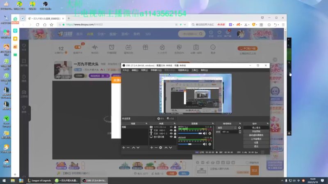The width and height of the screenshot is (328, 184).
Task: Open browser address bar dropdown arrow
Action: point(185,25)
